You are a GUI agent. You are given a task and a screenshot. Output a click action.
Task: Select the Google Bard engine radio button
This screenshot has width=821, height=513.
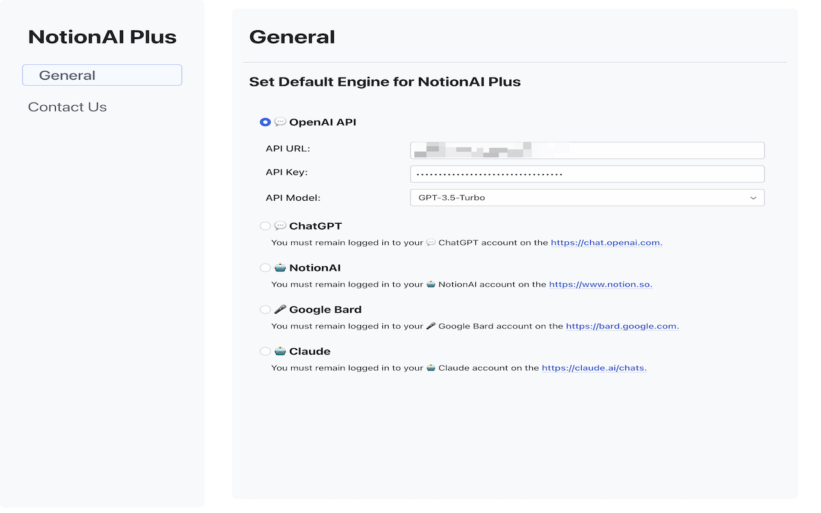(x=265, y=309)
